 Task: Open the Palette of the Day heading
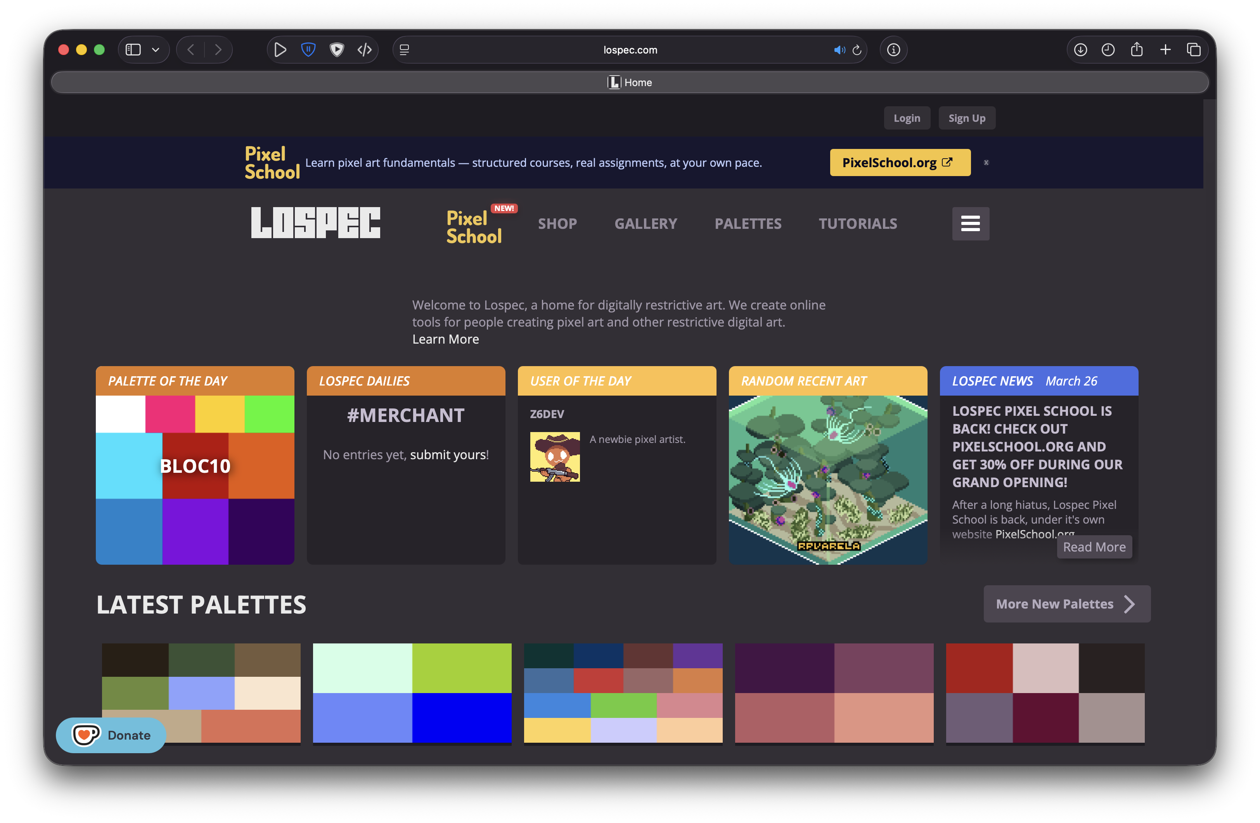click(167, 381)
